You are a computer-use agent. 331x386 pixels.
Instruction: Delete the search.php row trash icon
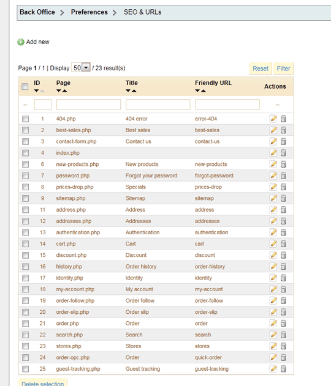point(283,335)
